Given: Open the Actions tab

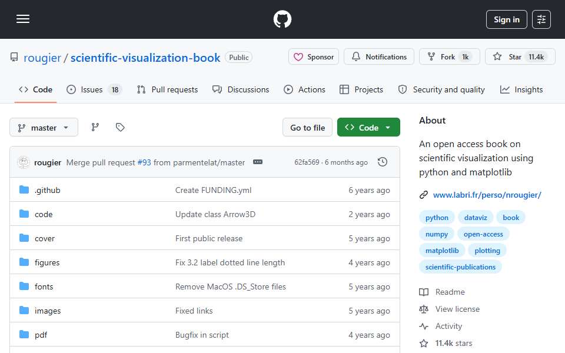Looking at the screenshot, I should coord(304,89).
